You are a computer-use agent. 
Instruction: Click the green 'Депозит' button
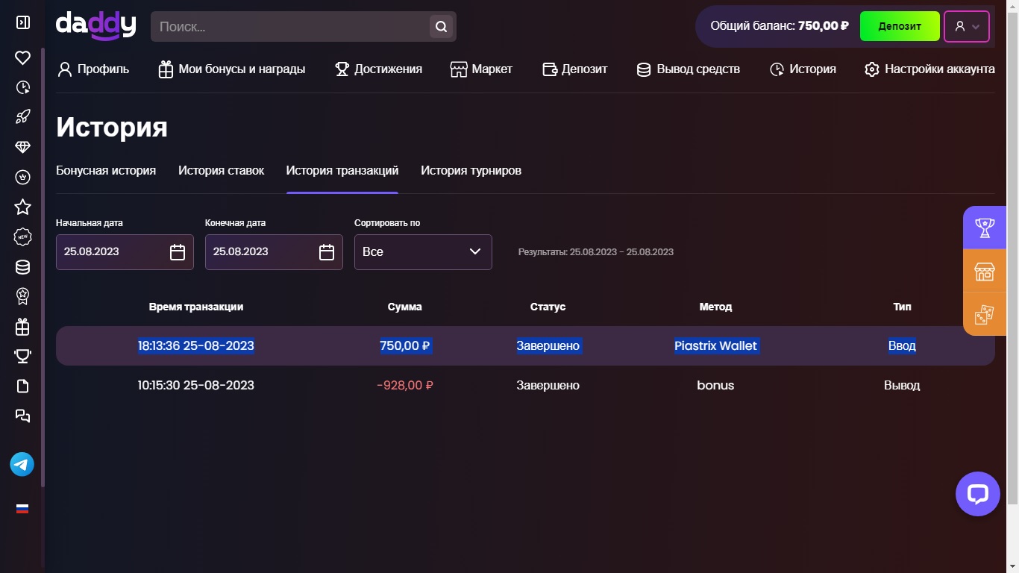(x=899, y=26)
